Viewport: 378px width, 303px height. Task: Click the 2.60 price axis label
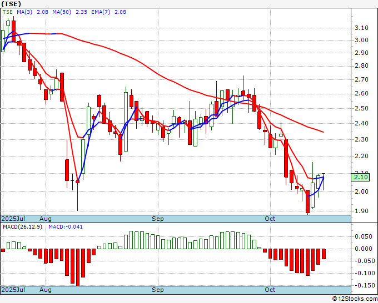(x=362, y=94)
